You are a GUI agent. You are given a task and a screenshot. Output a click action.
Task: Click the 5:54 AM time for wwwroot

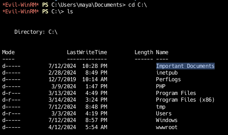point(96,127)
